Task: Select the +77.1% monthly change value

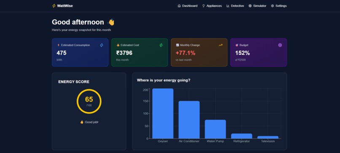Action: tap(185, 53)
